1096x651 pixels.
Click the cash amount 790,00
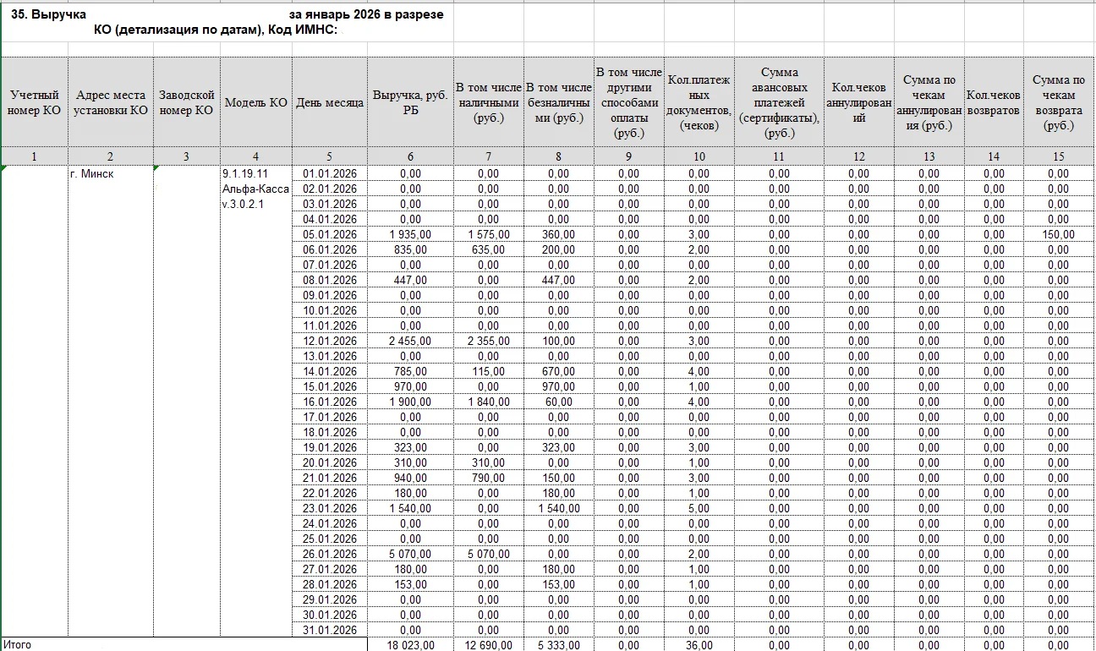pos(489,478)
